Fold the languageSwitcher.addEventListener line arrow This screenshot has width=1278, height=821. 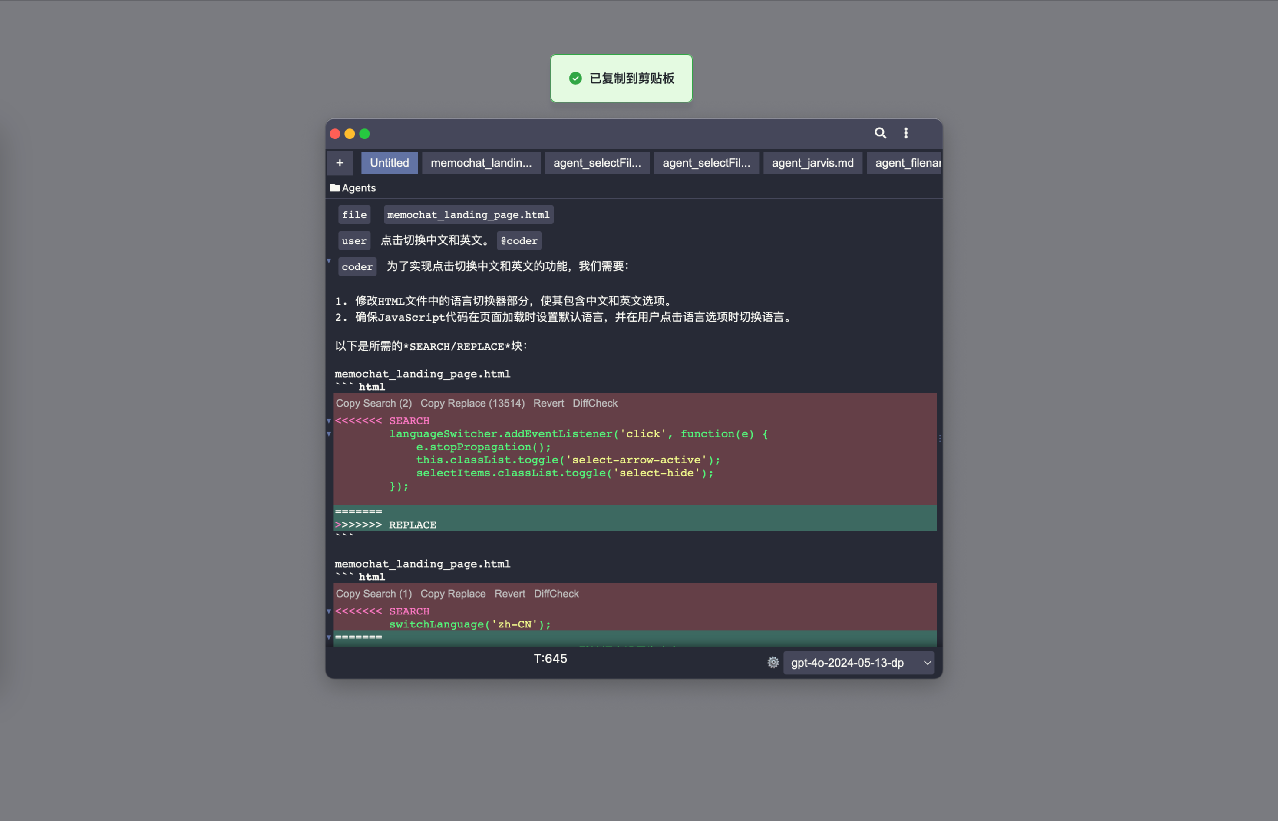329,434
